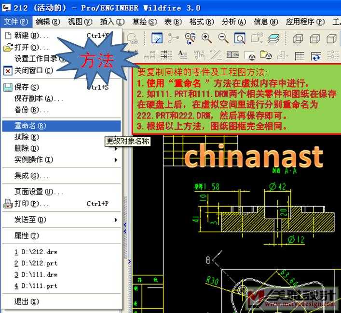Click the navigator panel collapse arrows
Screen dimensions: 341x313
125,228
